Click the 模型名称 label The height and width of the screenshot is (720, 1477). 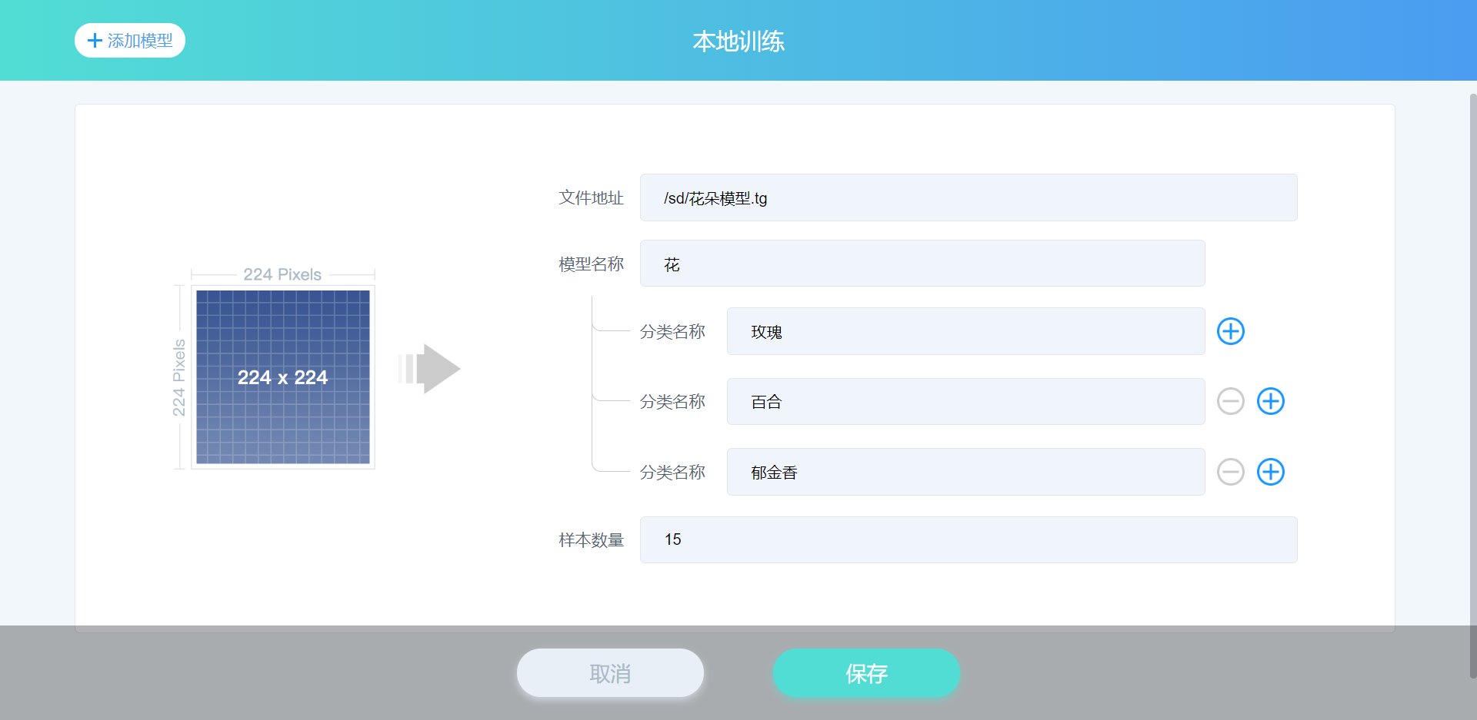tap(591, 264)
